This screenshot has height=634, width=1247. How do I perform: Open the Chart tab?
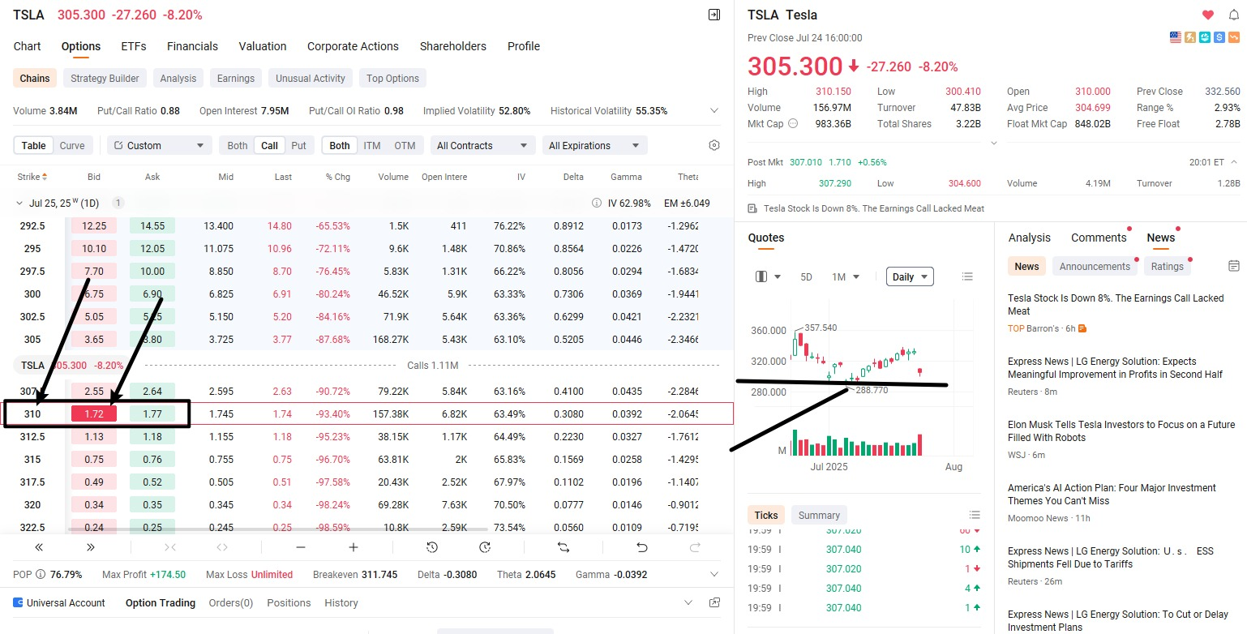coord(28,46)
